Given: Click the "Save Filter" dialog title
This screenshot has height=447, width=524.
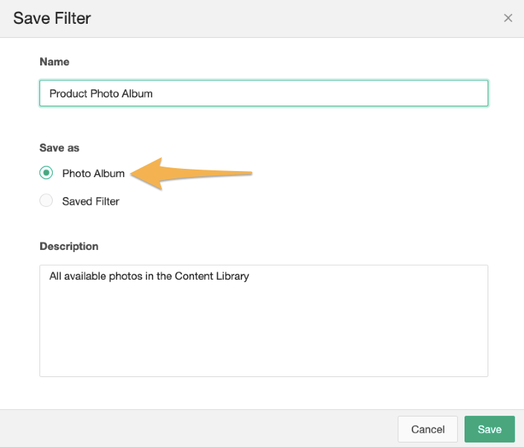Looking at the screenshot, I should pos(52,18).
